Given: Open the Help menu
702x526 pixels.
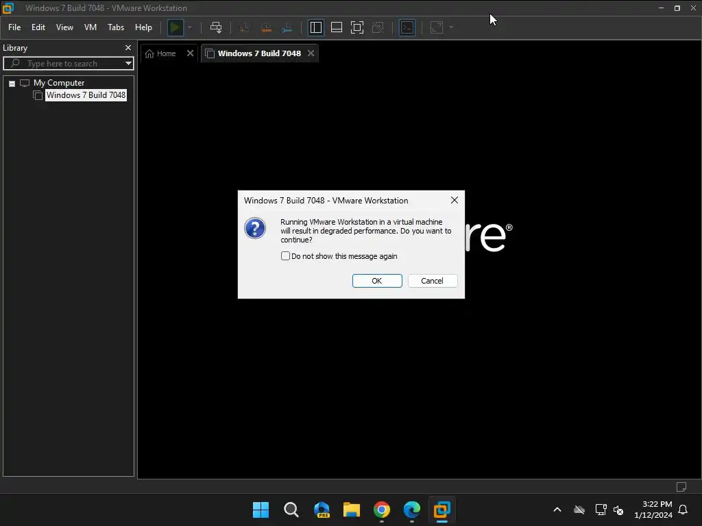Looking at the screenshot, I should 143,27.
